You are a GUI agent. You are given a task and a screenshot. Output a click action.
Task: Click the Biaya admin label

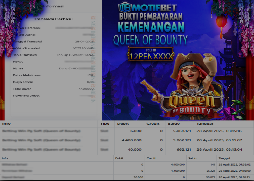pyautogui.click(x=23, y=82)
